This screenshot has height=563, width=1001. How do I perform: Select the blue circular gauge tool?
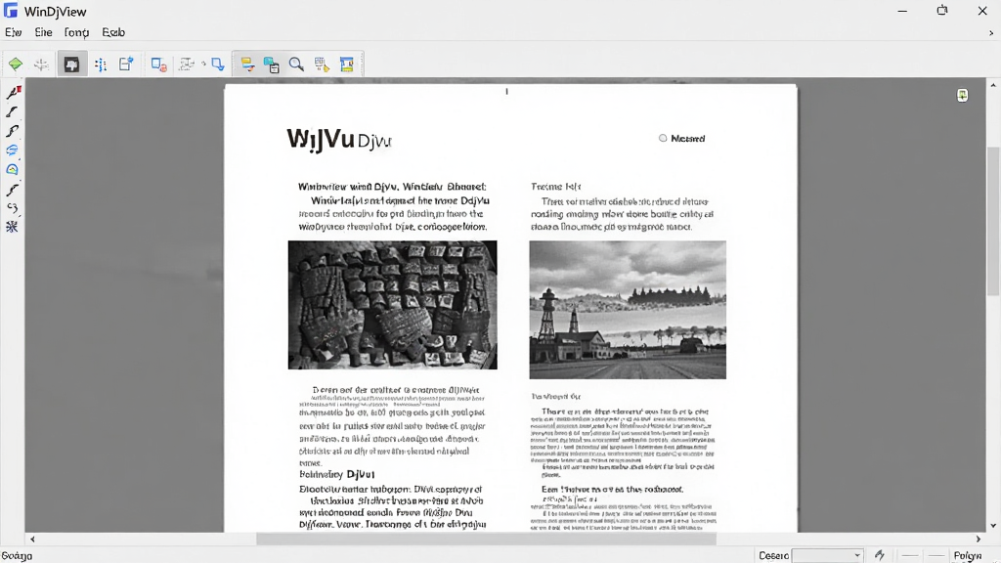[x=12, y=170]
